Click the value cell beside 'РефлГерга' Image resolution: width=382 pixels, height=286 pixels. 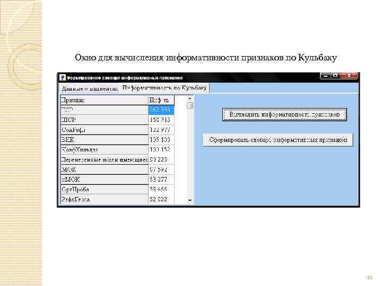point(161,200)
